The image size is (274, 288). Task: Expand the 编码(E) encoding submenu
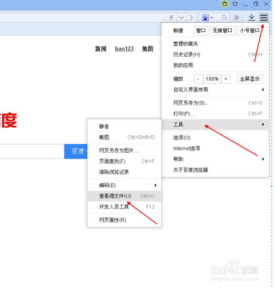(124, 185)
